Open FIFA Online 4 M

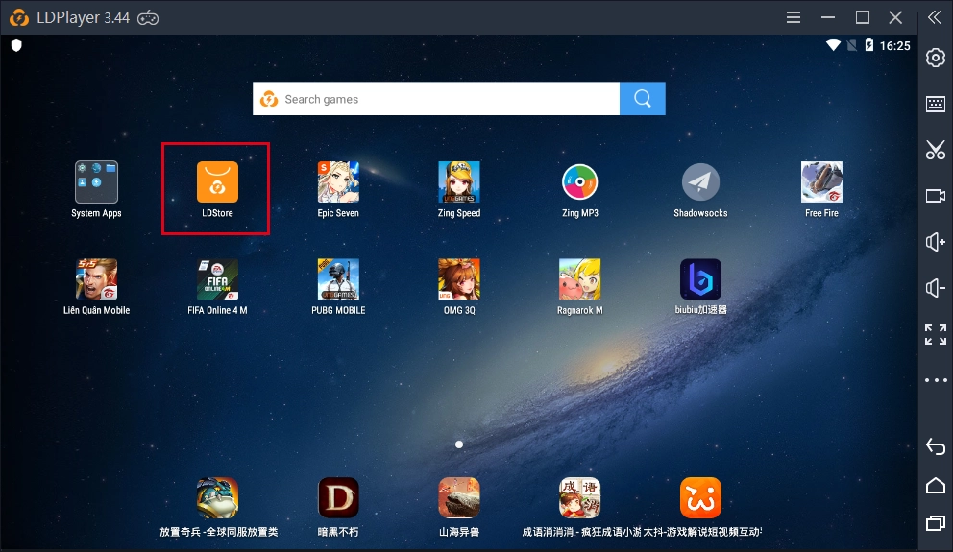tap(217, 279)
